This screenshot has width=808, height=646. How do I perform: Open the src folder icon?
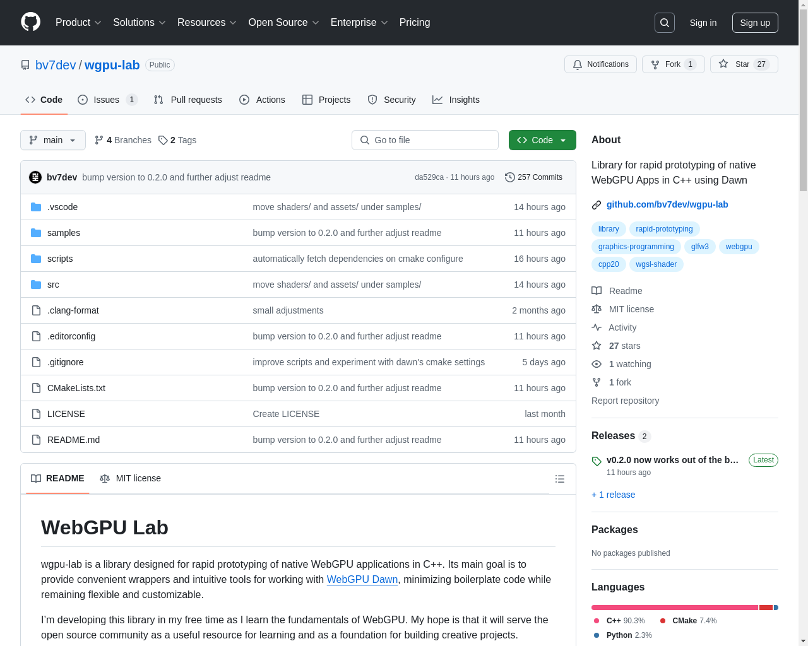(36, 285)
